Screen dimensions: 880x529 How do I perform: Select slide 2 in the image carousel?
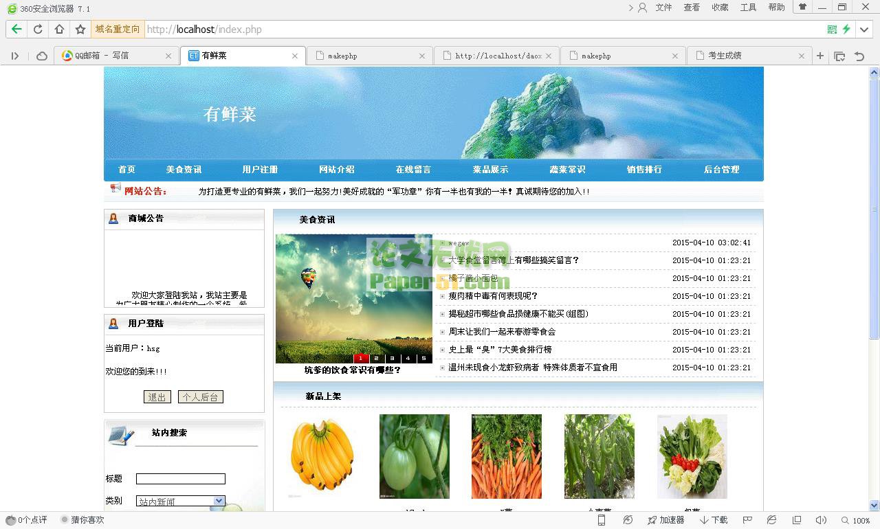377,358
